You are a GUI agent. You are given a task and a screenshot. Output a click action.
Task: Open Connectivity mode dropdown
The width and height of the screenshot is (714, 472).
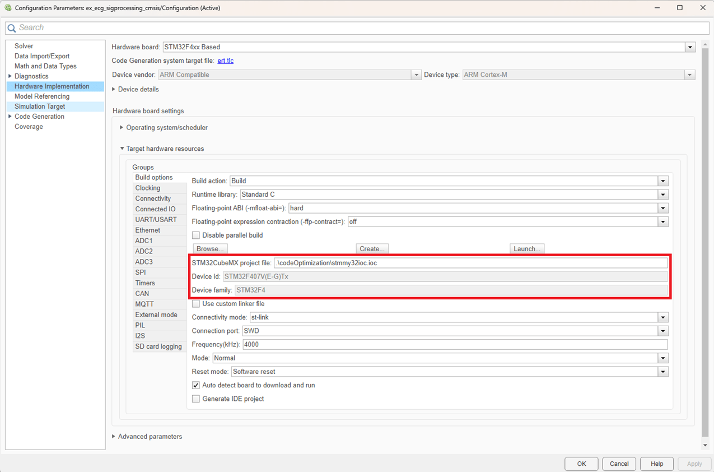(x=663, y=317)
